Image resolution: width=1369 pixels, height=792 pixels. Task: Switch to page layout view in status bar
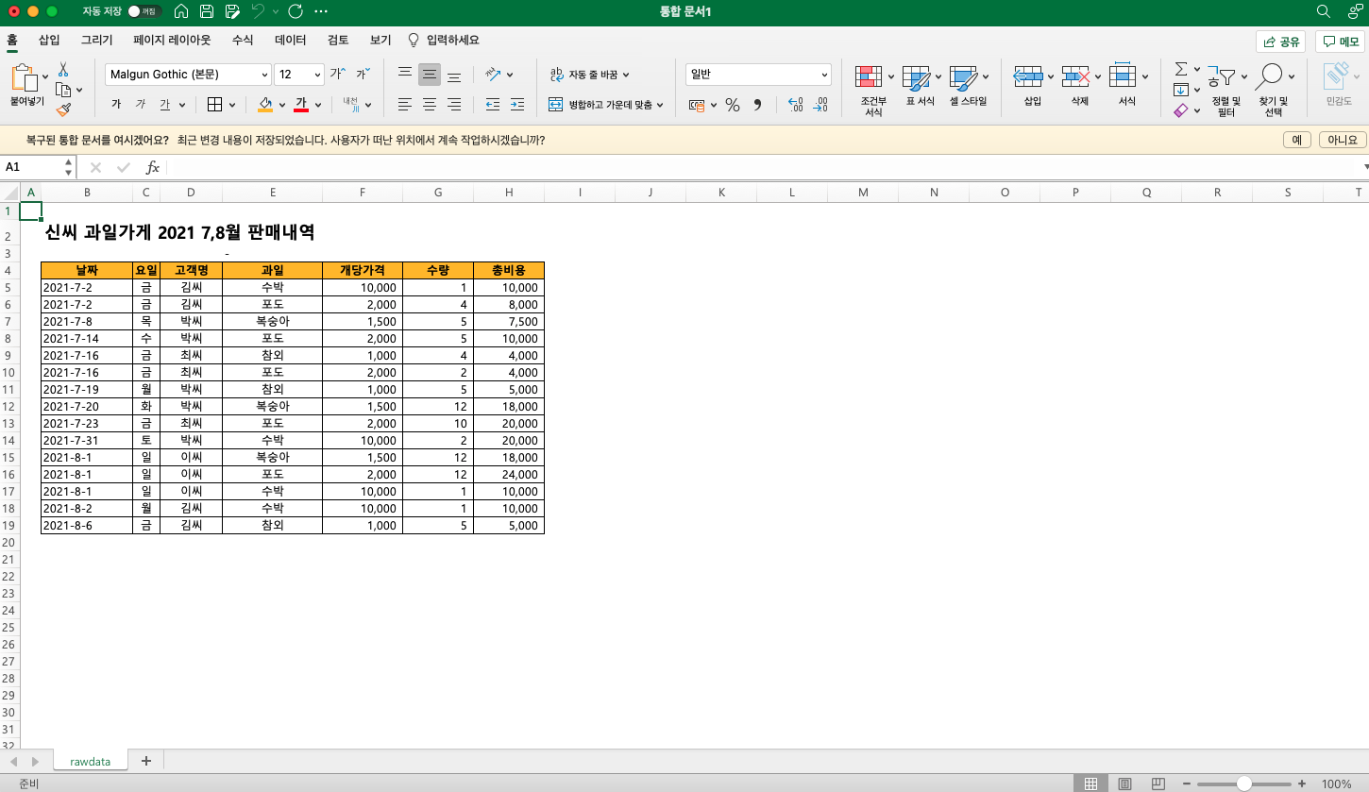pos(1124,784)
